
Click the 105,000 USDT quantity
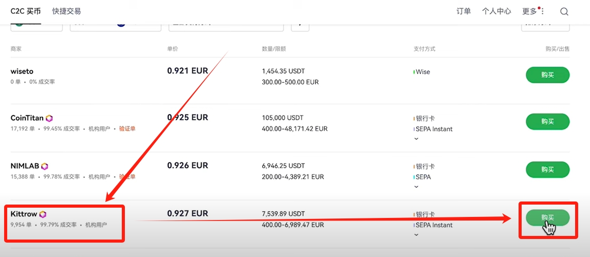click(x=282, y=118)
